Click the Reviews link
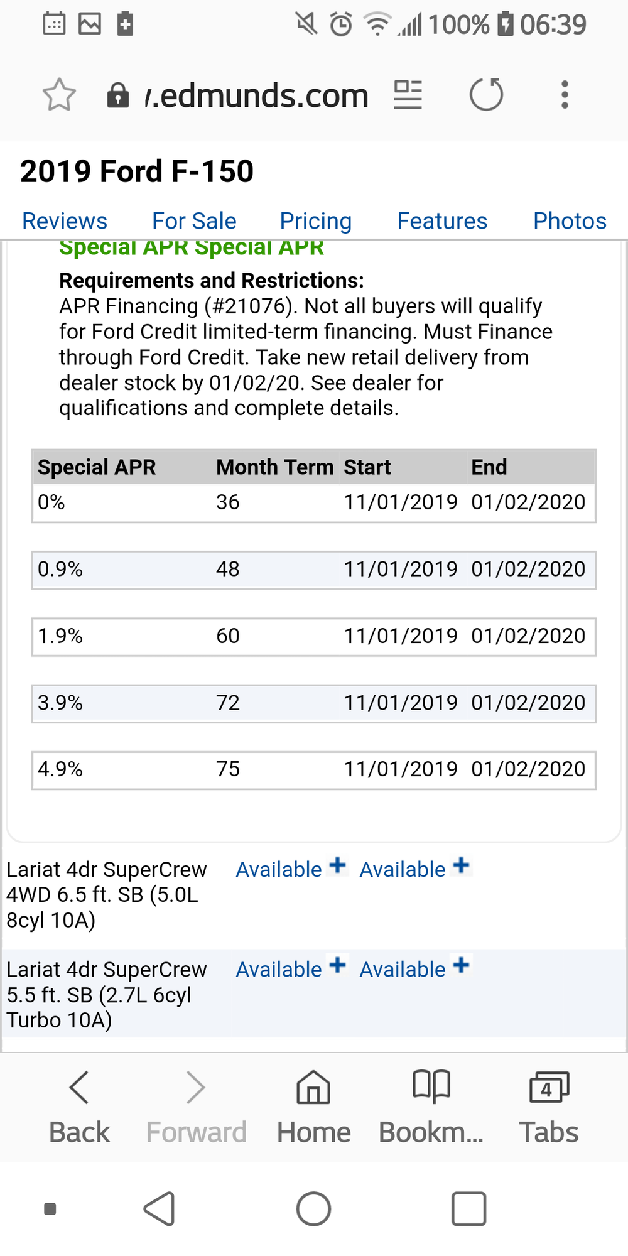 pyautogui.click(x=64, y=221)
